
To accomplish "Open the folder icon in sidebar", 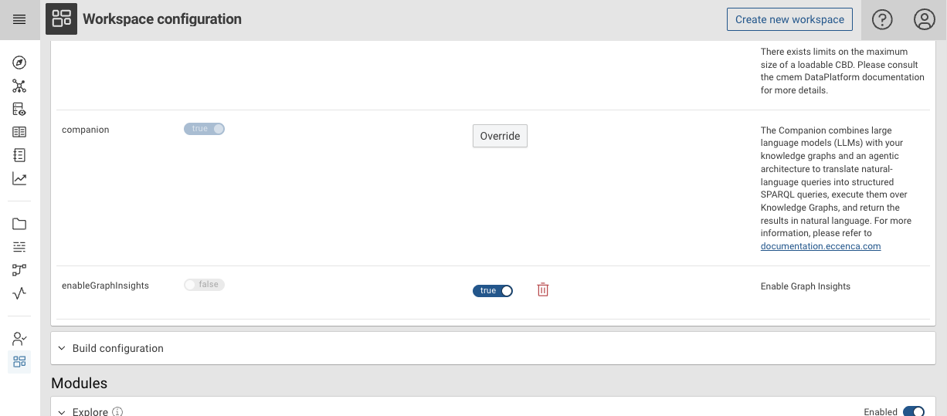I will [x=19, y=224].
